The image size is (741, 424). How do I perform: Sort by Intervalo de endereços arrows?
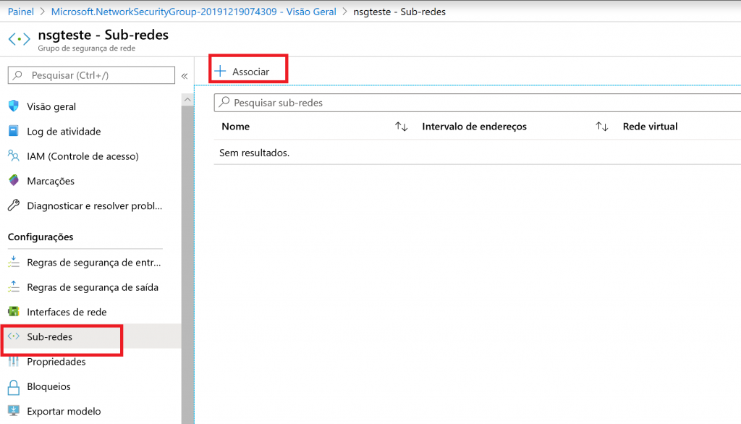[x=601, y=127]
